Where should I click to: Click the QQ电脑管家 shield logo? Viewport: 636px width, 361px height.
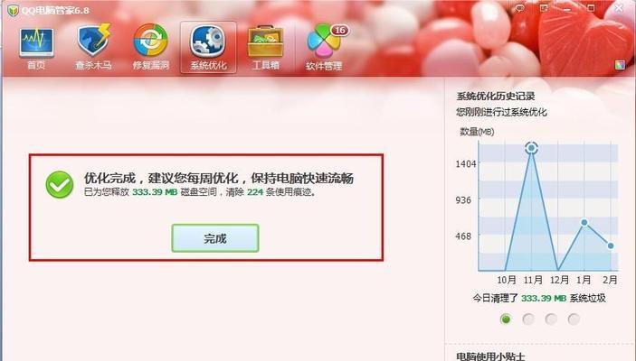point(13,10)
